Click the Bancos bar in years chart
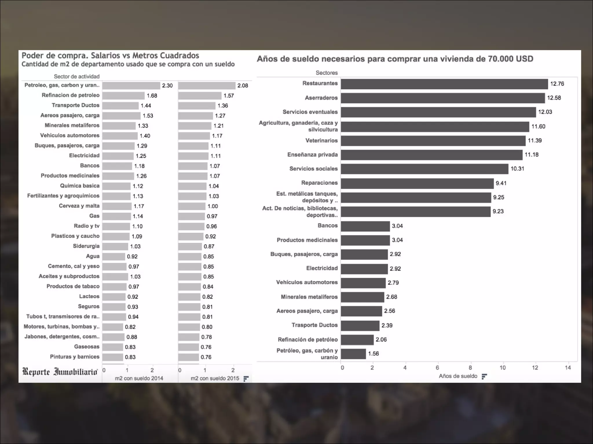The image size is (593, 444). pos(365,226)
